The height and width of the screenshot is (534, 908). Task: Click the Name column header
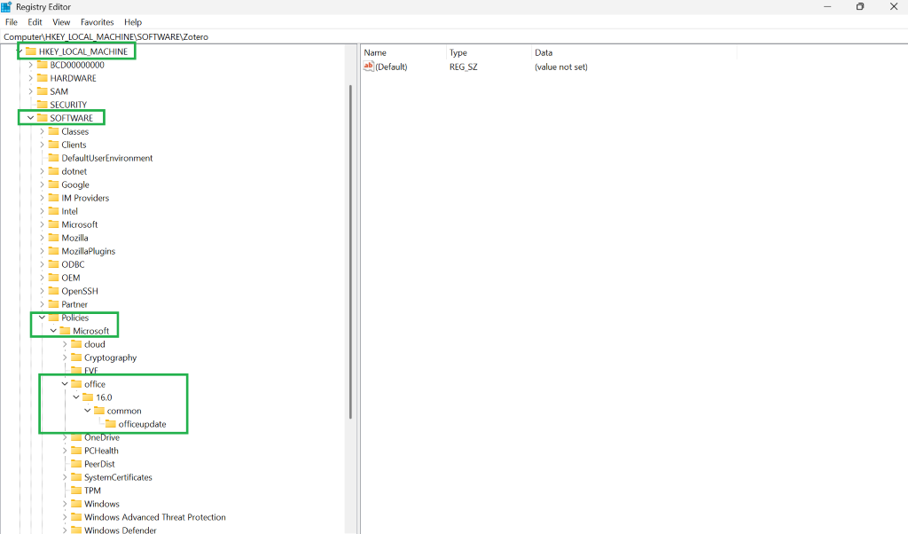[x=403, y=52]
